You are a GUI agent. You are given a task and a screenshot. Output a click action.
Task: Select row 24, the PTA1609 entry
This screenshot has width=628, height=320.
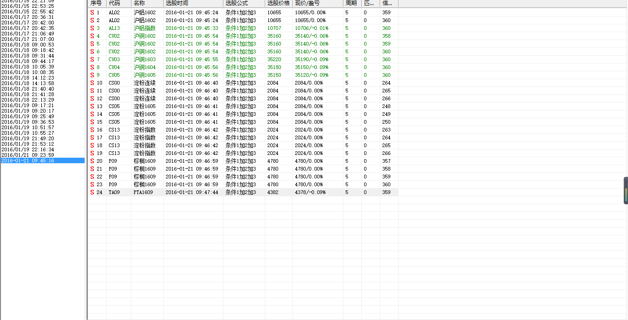[x=144, y=192]
